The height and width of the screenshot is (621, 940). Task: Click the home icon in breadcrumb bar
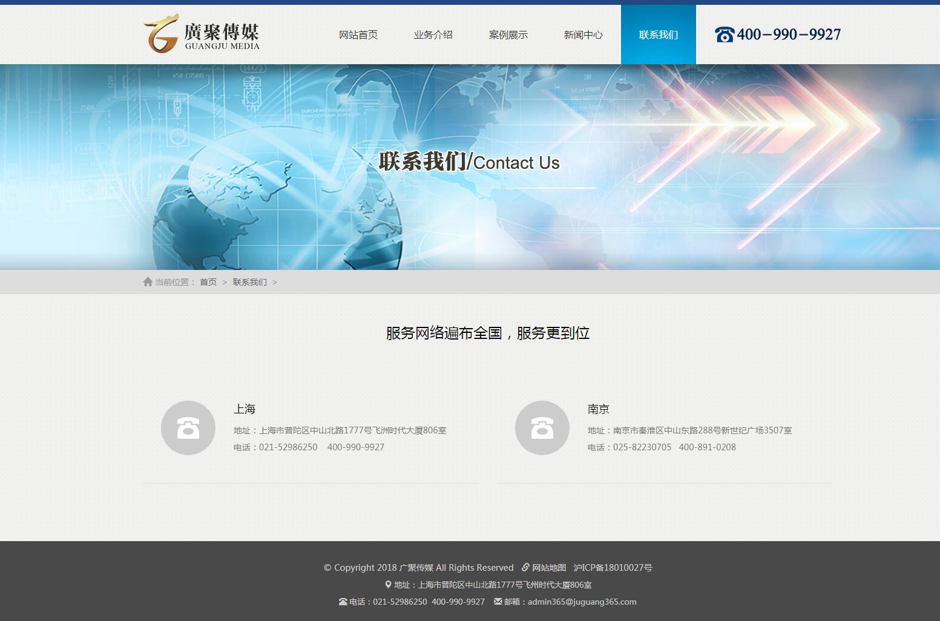click(x=148, y=282)
